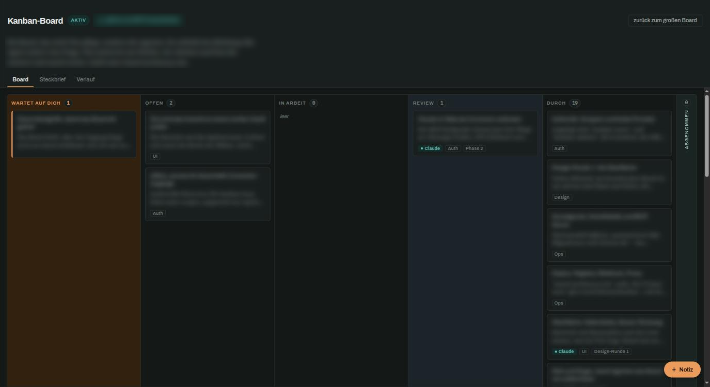Image resolution: width=710 pixels, height=387 pixels.
Task: Go back via "zurück zum großen Board"
Action: [x=665, y=21]
